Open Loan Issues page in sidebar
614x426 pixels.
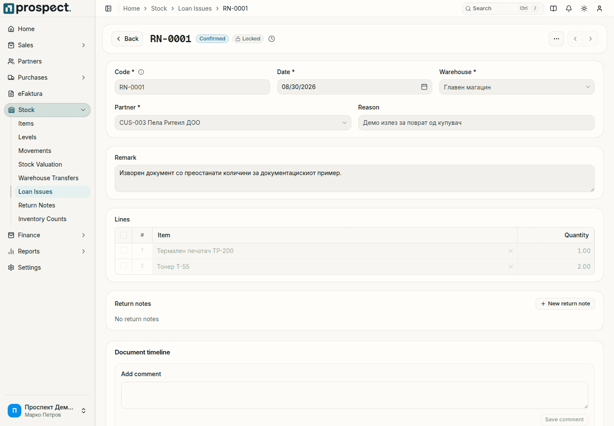pos(52,192)
